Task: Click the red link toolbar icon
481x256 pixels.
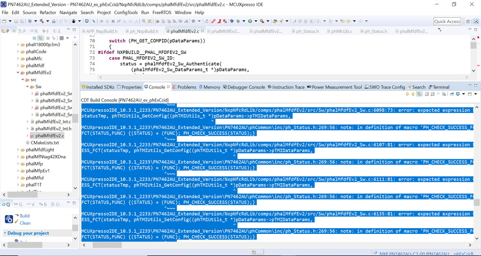Action: (213, 21)
